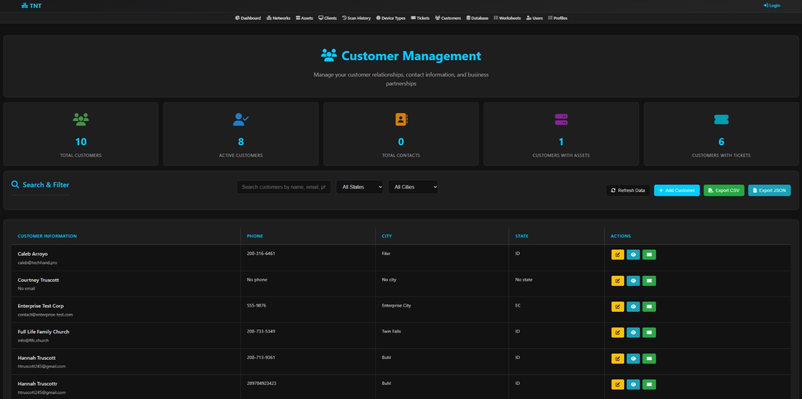Edit the Courtney Truscott customer record
Image resolution: width=802 pixels, height=399 pixels.
pyautogui.click(x=617, y=281)
